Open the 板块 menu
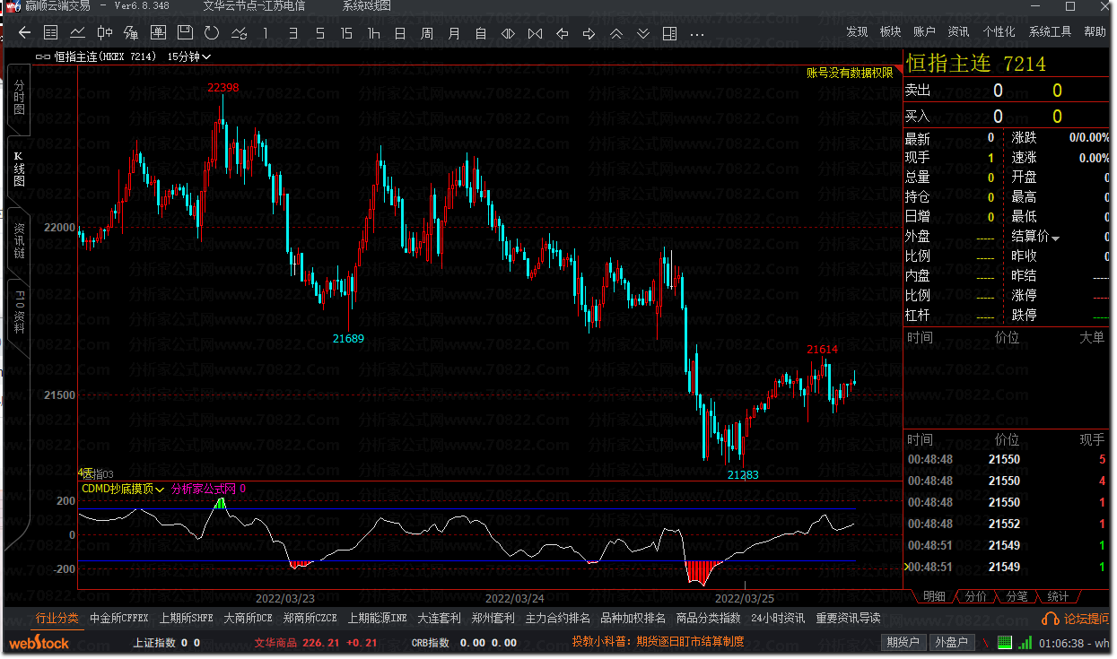The height and width of the screenshot is (659, 1117). point(890,32)
